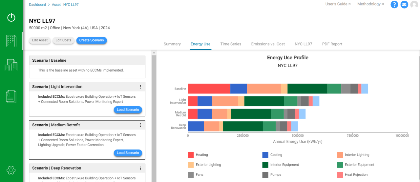Click the Cooling blue legend swatch
The height and width of the screenshot is (182, 420).
pos(265,155)
